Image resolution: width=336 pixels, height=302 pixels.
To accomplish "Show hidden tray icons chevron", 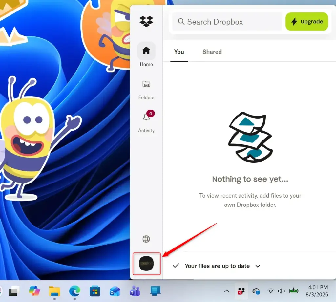I will point(227,291).
